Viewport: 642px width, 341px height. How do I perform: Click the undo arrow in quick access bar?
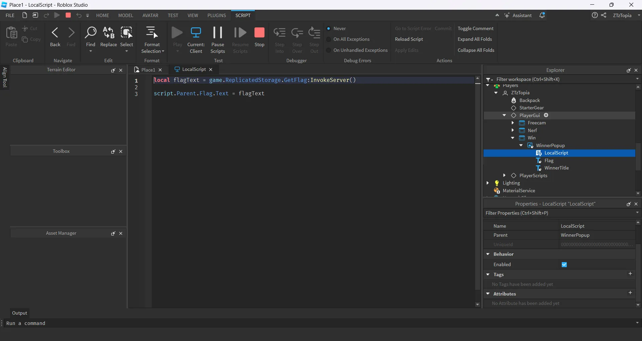point(79,15)
